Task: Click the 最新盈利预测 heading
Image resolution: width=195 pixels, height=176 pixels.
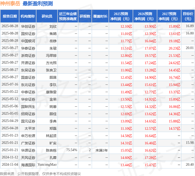Action: 38,4
